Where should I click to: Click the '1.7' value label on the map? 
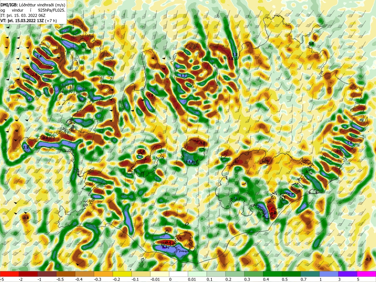(183, 76)
